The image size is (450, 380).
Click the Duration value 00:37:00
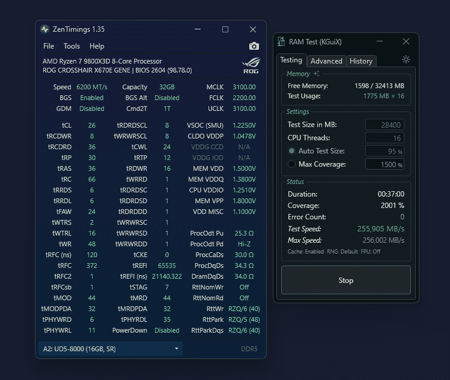391,194
